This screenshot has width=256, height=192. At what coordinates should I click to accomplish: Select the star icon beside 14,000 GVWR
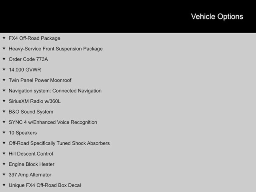tap(4, 69)
